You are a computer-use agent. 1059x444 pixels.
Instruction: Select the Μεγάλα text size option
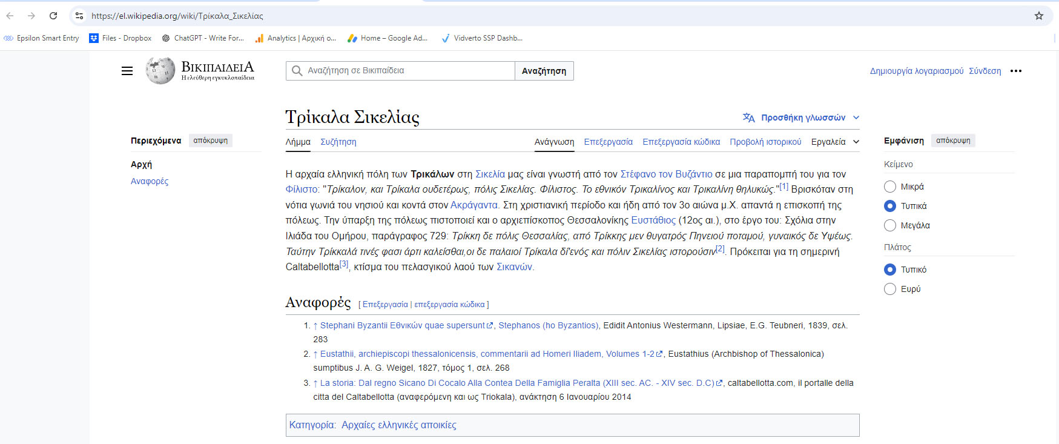[890, 225]
